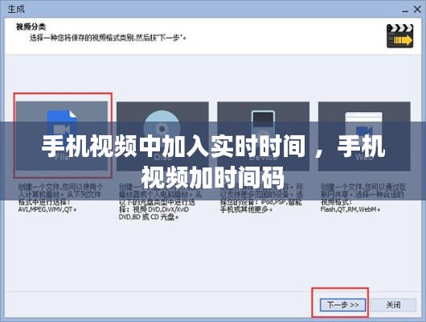Select the Device output category tile
The image size is (426, 322).
(x=264, y=136)
